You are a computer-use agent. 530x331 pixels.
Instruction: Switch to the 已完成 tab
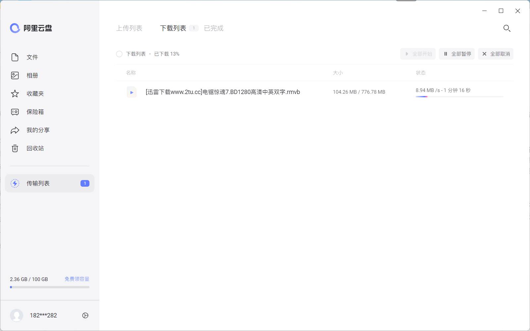[213, 28]
